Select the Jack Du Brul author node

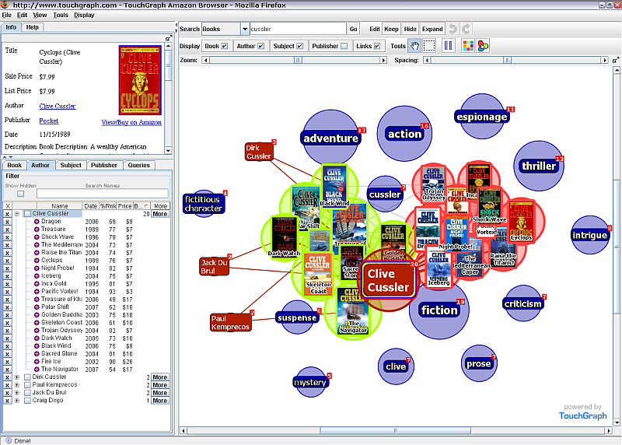(215, 266)
